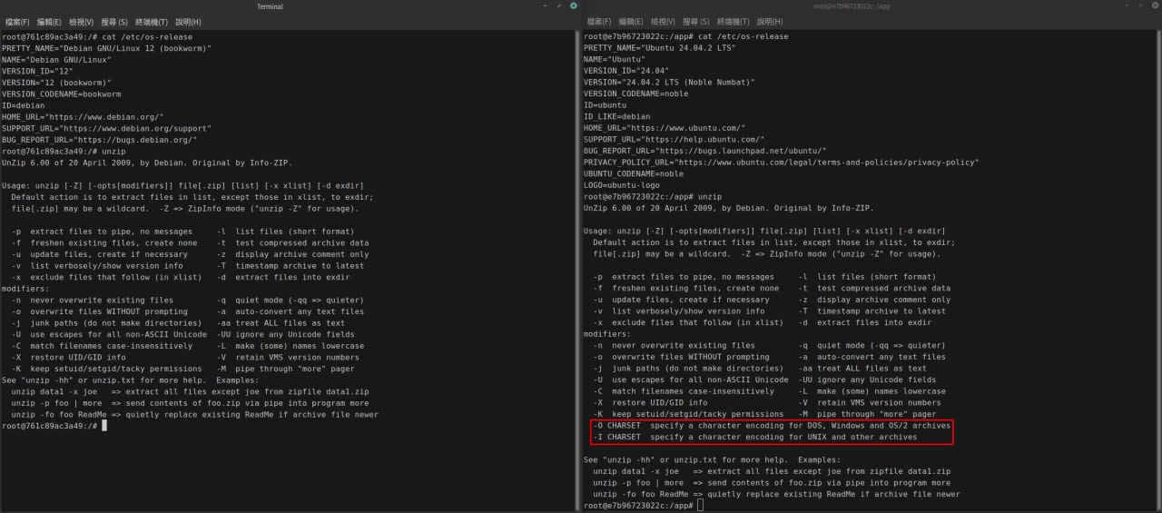
Task: Click UBUNTU_CODENAME=noble line
Action: pos(634,173)
